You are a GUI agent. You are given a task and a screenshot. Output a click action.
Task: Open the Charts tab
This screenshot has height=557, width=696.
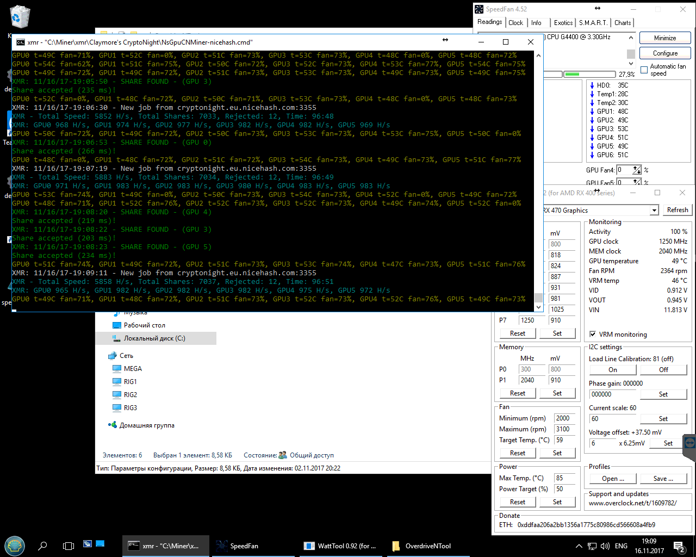pos(623,23)
